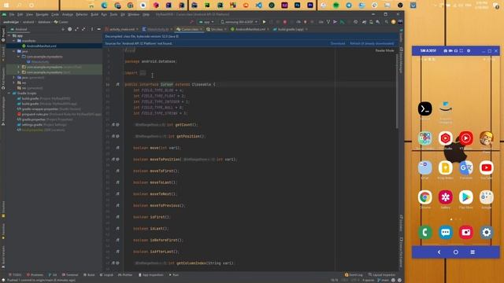504x283 pixels.
Task: Open Search Everywhere magnifier icon
Action: 387,22
